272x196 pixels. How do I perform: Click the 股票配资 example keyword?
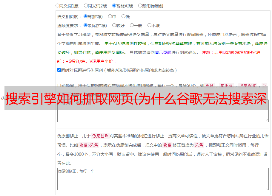click(248, 85)
